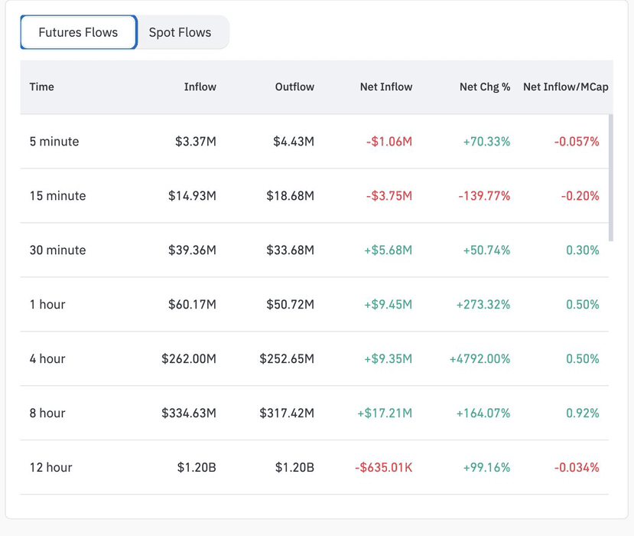Sort by the Outflow column header
This screenshot has height=536, width=634.
(294, 87)
